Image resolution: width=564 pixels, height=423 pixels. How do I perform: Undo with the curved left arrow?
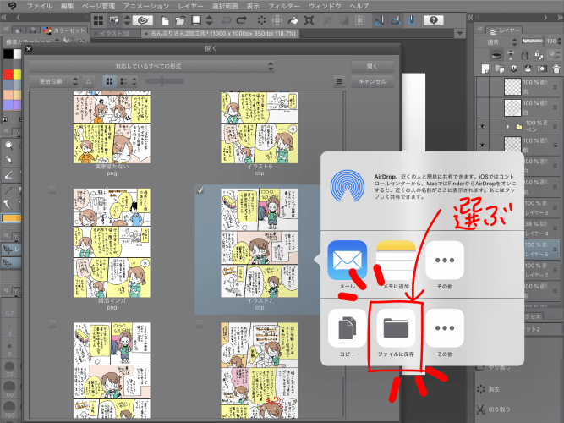[x=226, y=20]
